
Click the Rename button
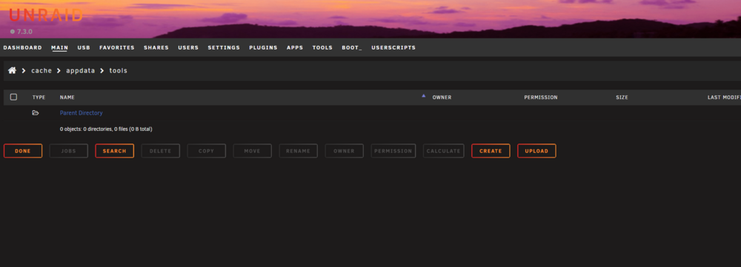[x=298, y=151]
